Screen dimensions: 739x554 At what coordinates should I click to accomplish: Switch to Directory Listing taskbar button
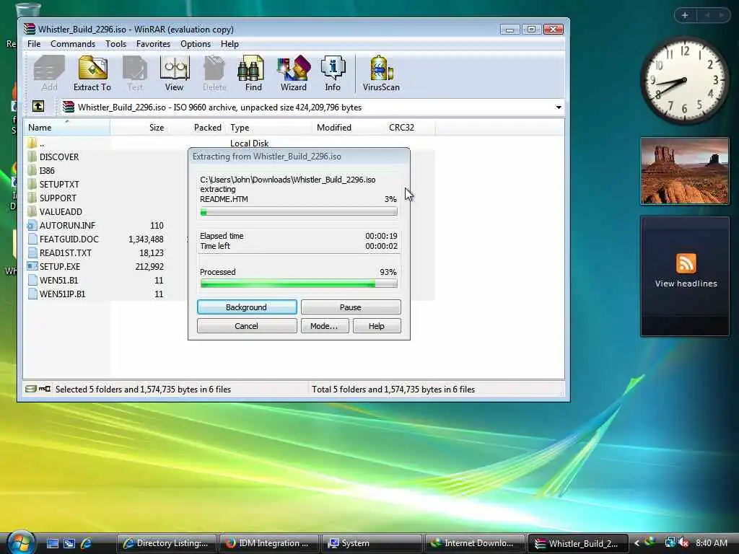pyautogui.click(x=166, y=543)
